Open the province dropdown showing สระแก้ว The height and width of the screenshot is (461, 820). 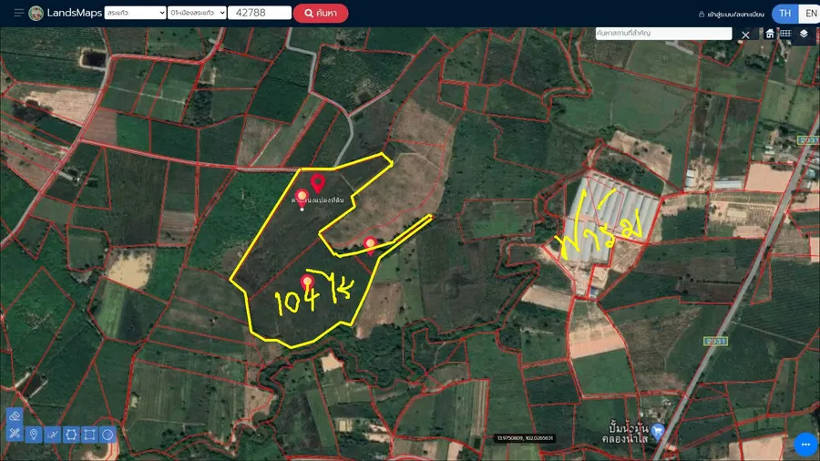pyautogui.click(x=135, y=14)
